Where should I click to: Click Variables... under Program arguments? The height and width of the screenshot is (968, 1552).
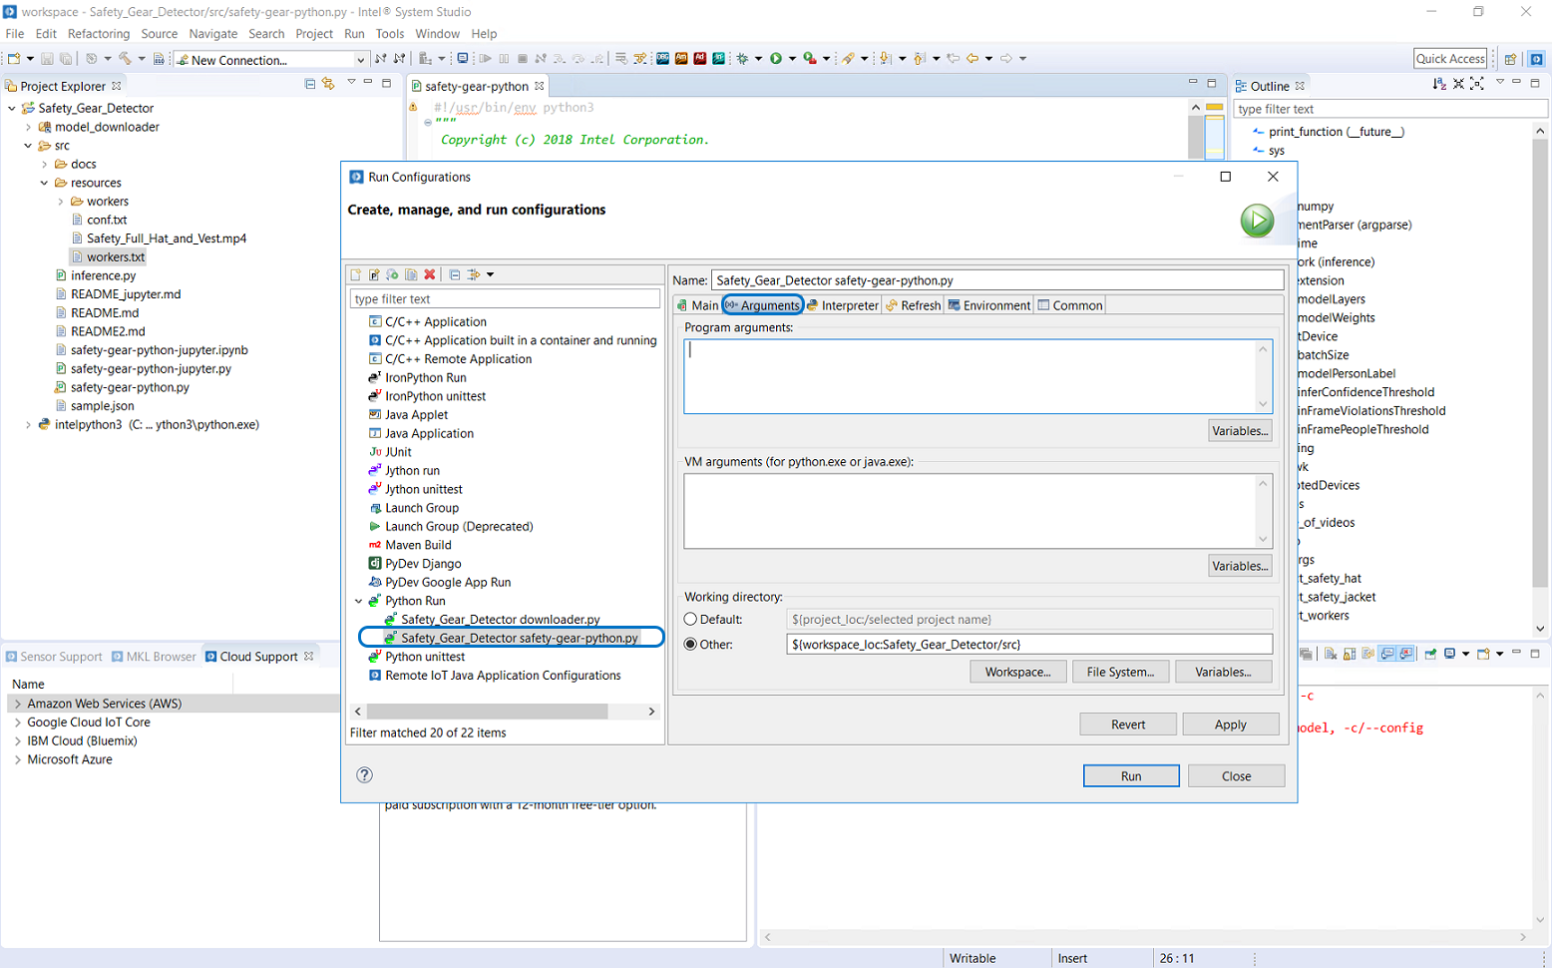coord(1240,431)
